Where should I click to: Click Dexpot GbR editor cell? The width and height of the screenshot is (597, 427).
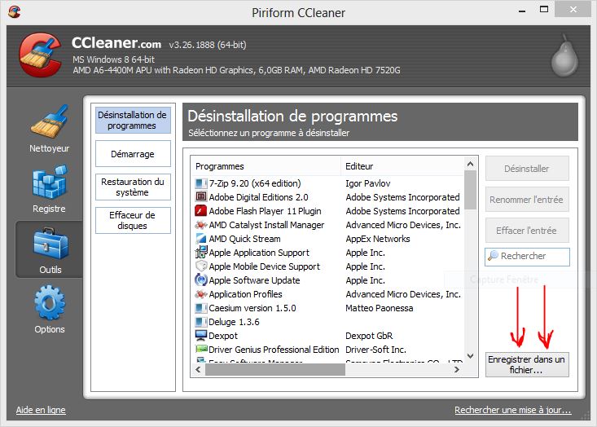pyautogui.click(x=369, y=336)
